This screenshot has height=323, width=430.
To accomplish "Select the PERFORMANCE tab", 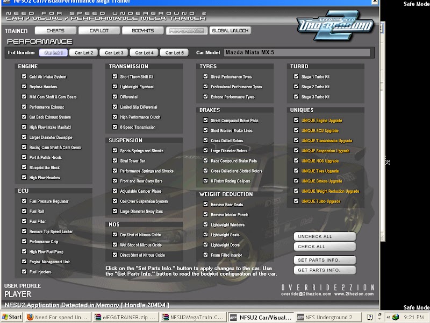I will 187,31.
